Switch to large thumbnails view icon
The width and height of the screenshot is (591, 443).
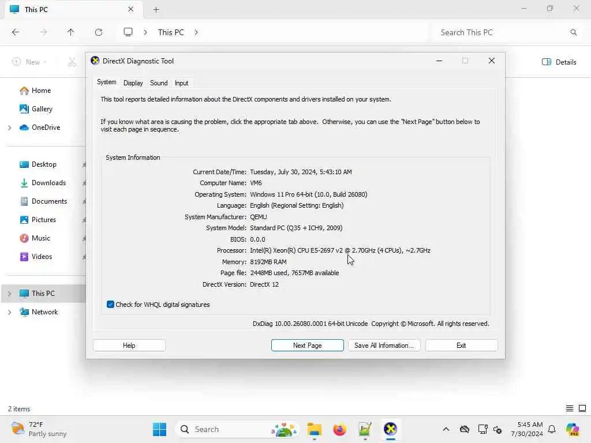point(582,408)
